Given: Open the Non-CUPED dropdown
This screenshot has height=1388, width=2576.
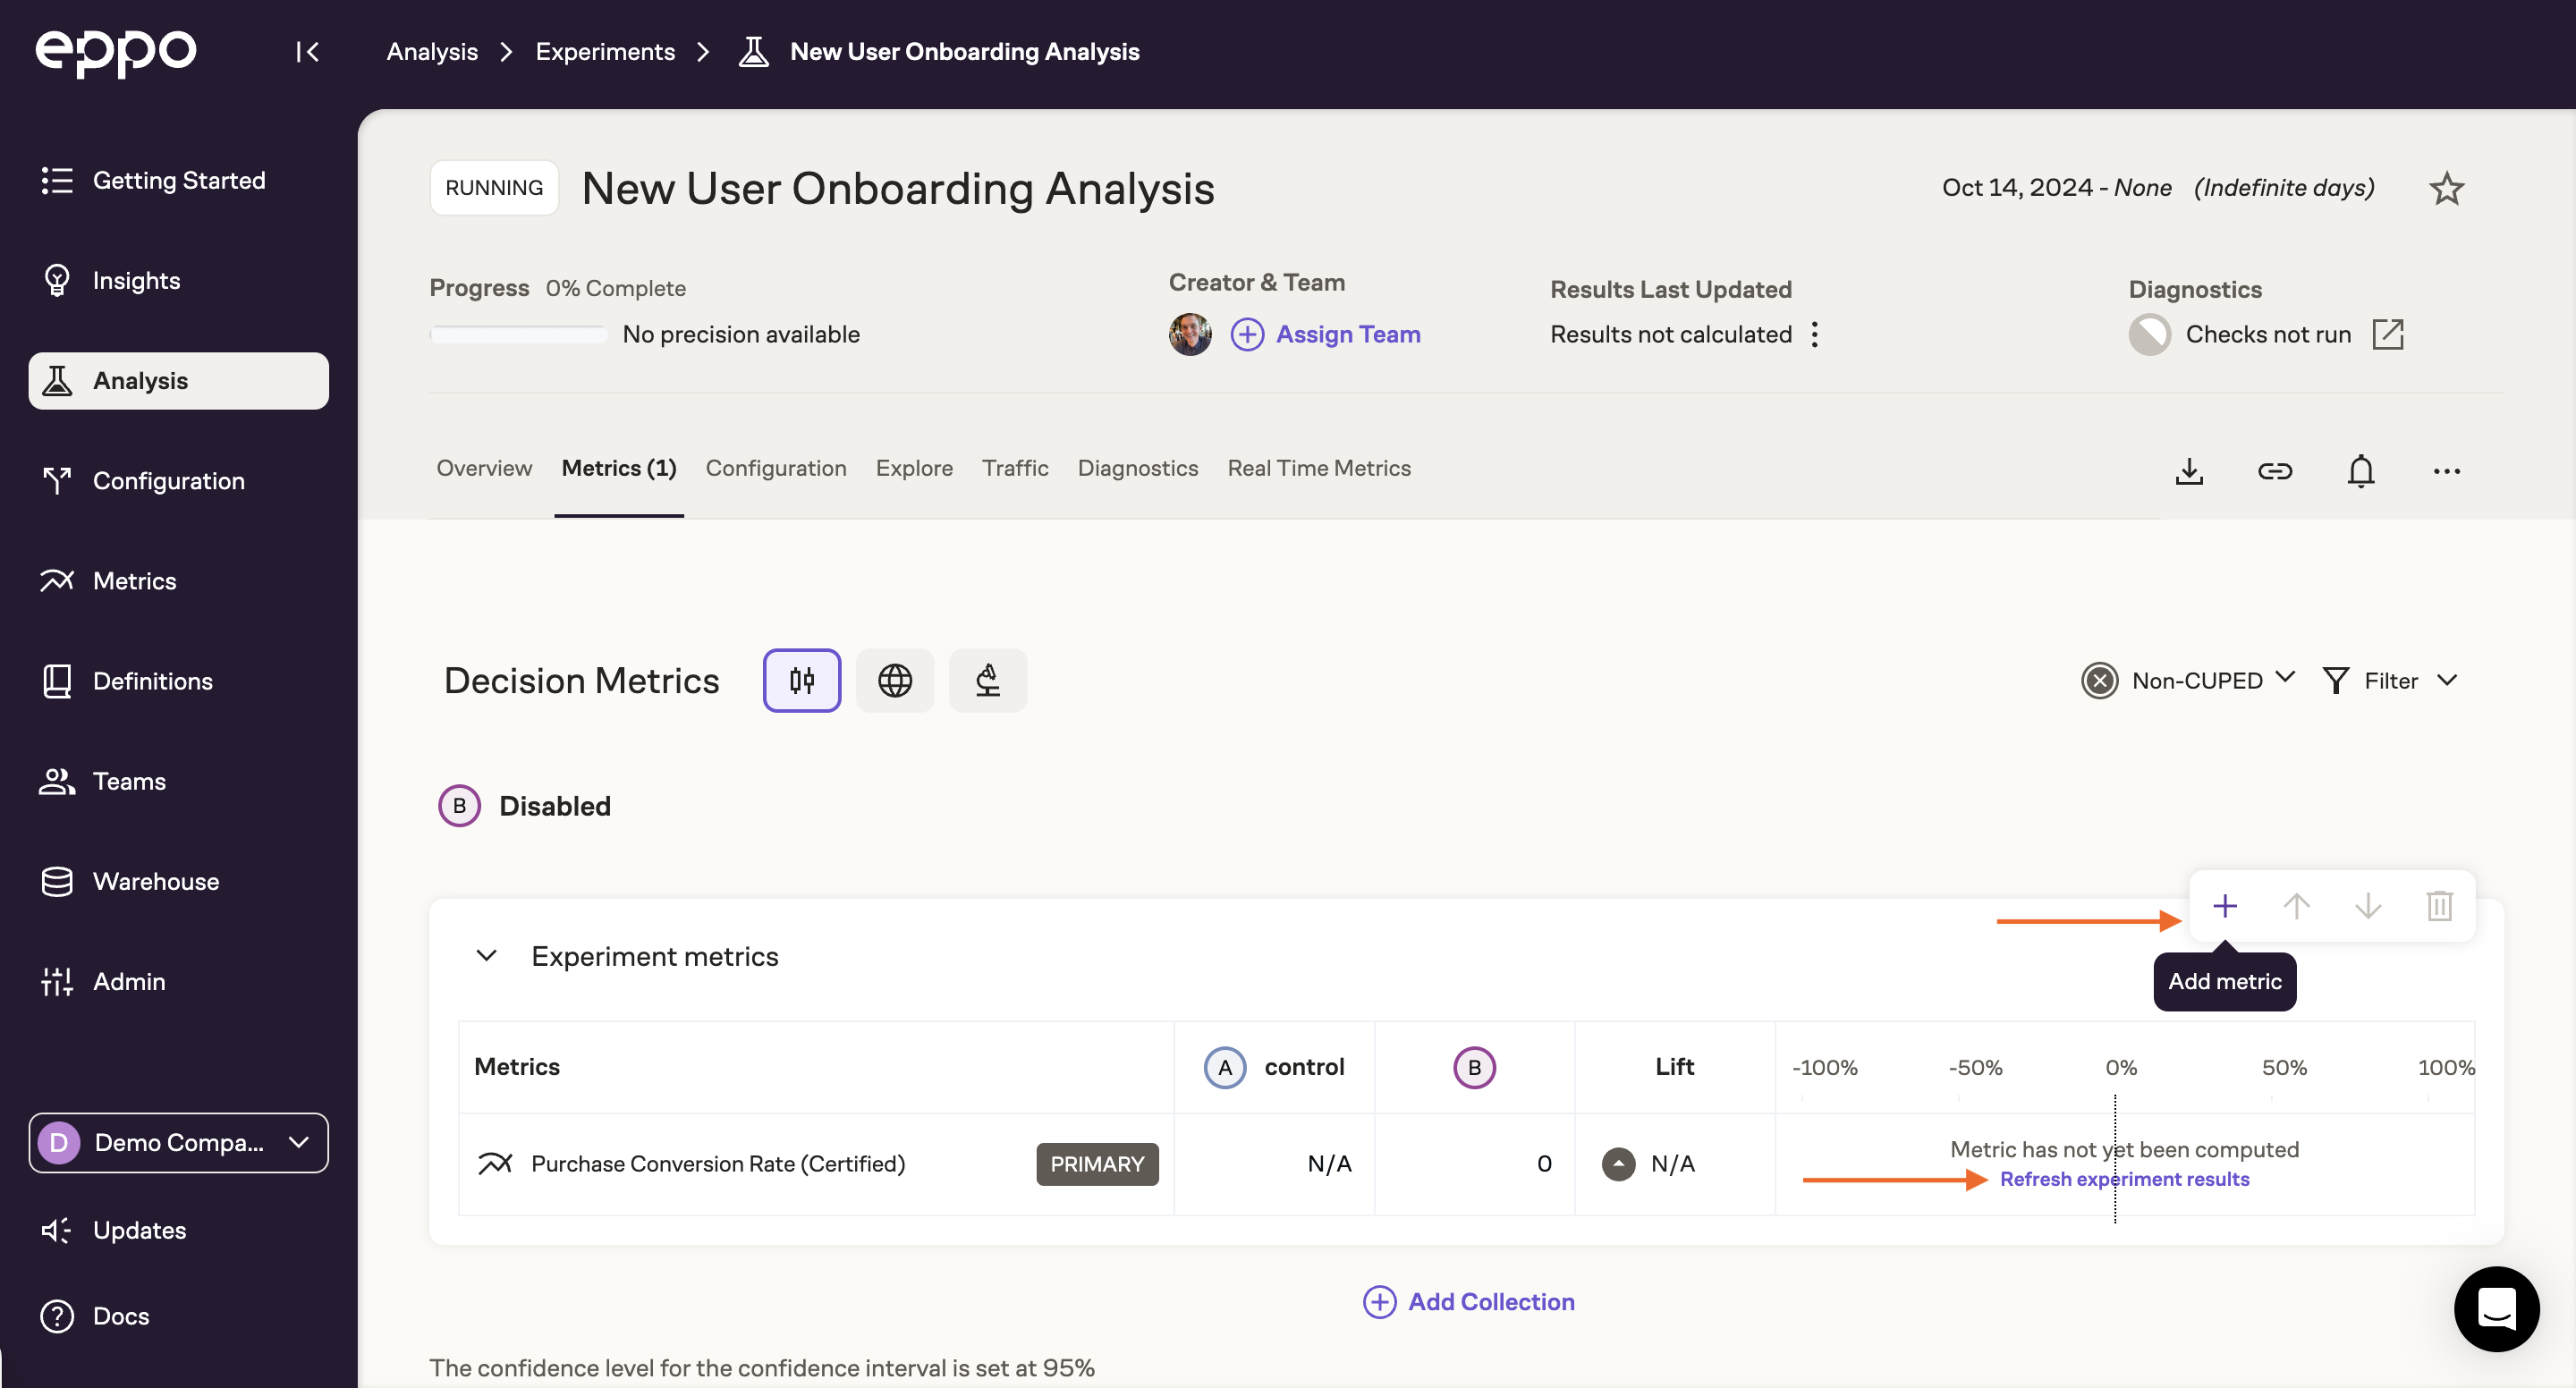Looking at the screenshot, I should (x=2186, y=680).
